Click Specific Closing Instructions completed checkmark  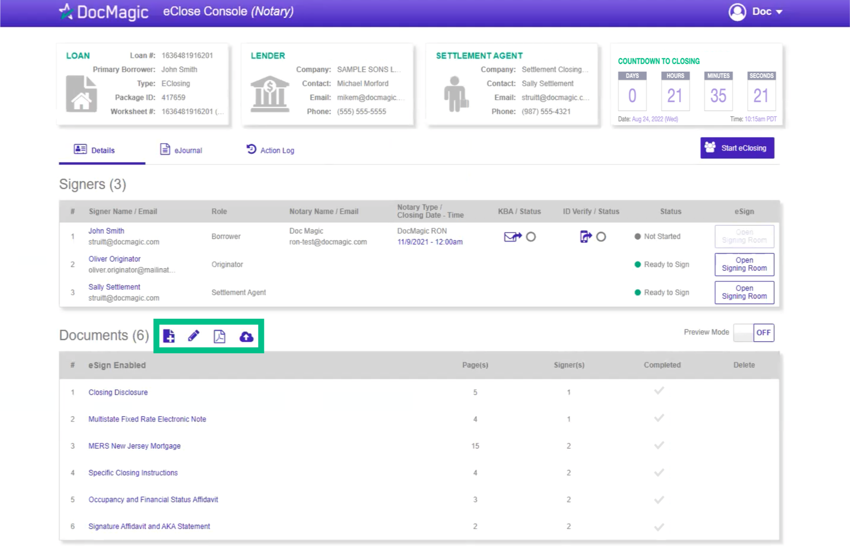(659, 472)
